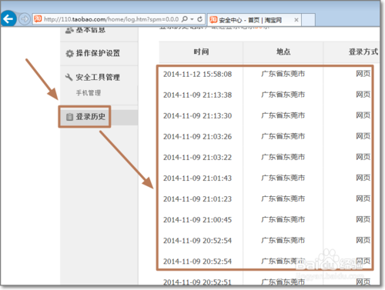Image resolution: width=385 pixels, height=290 pixels.
Task: Click the wrench icon beside 安全工具管理
Action: pyautogui.click(x=69, y=77)
